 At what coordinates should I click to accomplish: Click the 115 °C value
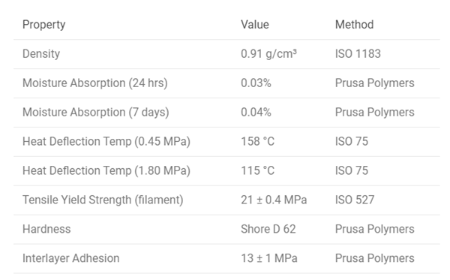(x=258, y=171)
